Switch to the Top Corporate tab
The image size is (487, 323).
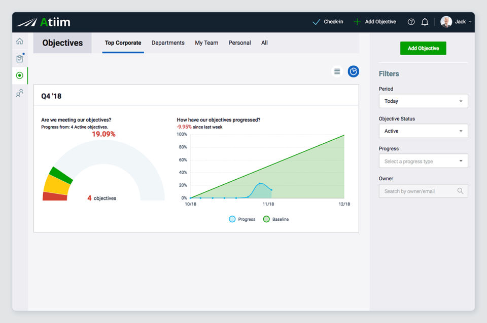(123, 43)
